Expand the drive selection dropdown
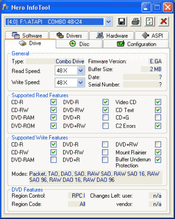Screen dimensions: 175x219 [x=108, y=21]
